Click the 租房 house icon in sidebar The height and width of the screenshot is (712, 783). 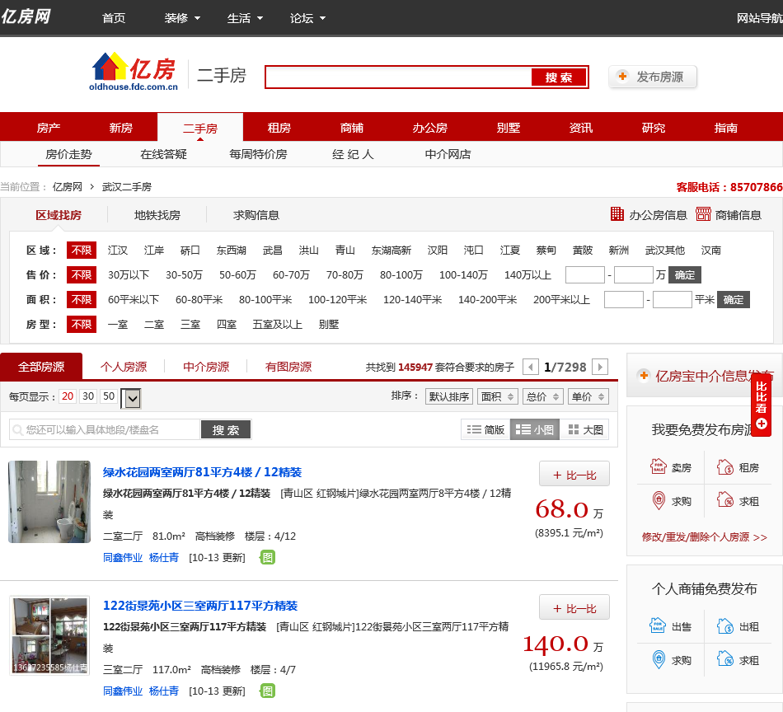point(725,467)
